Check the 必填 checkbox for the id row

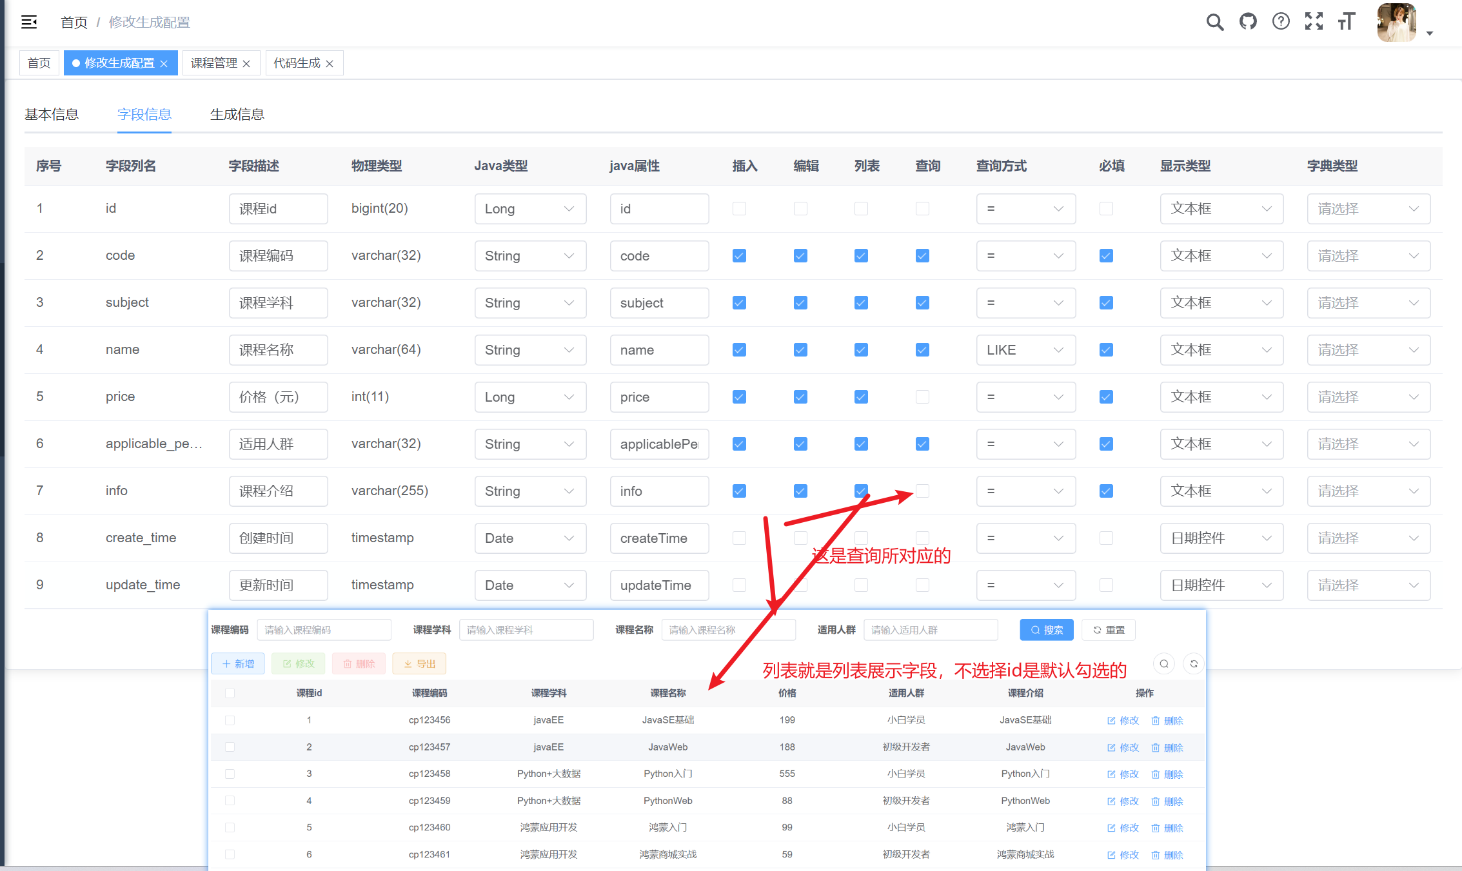point(1106,209)
